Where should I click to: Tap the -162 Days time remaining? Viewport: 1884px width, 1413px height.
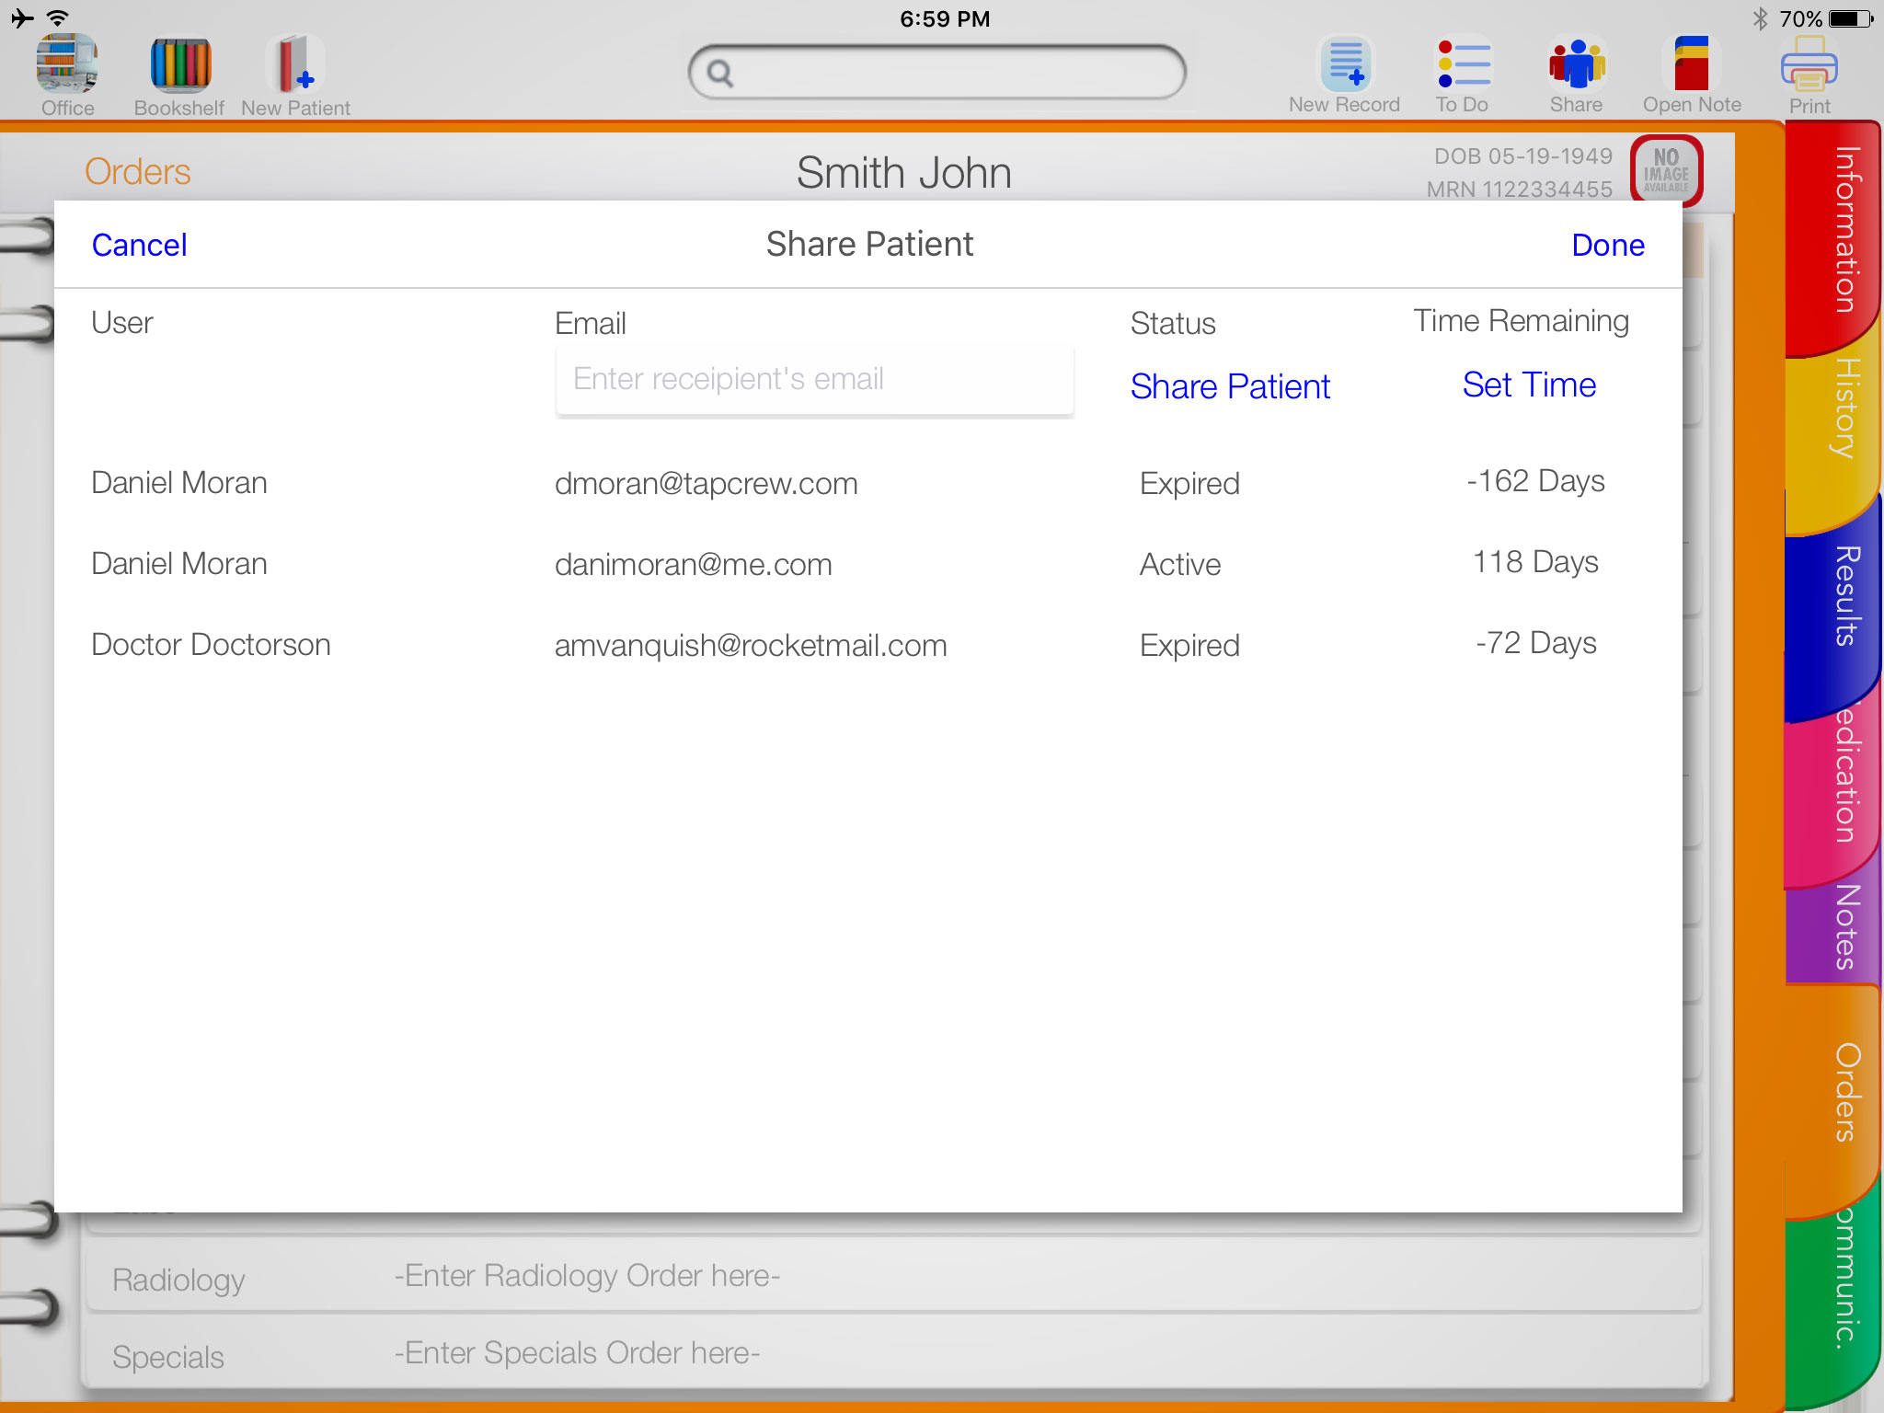[1535, 481]
